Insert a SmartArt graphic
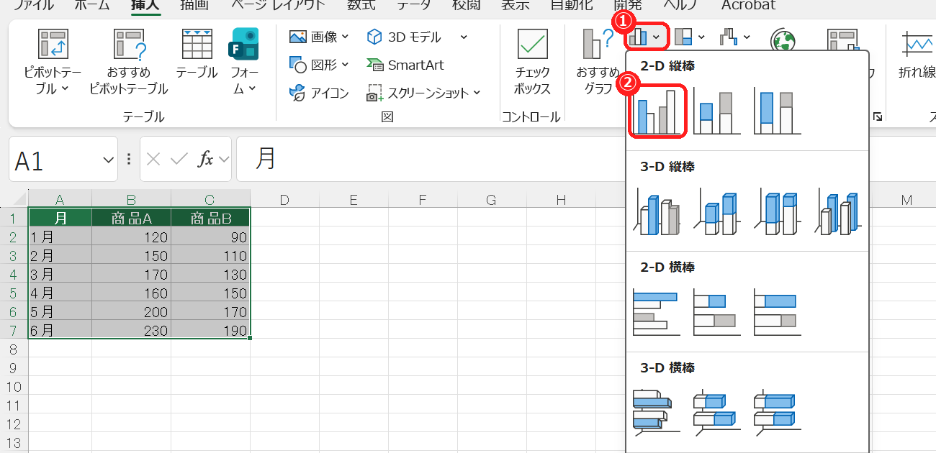 click(x=405, y=65)
